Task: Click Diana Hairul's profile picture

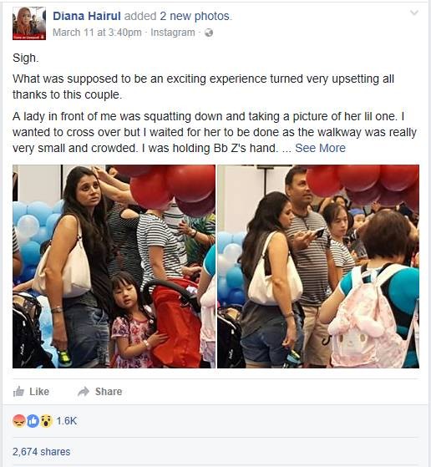Action: click(x=29, y=23)
